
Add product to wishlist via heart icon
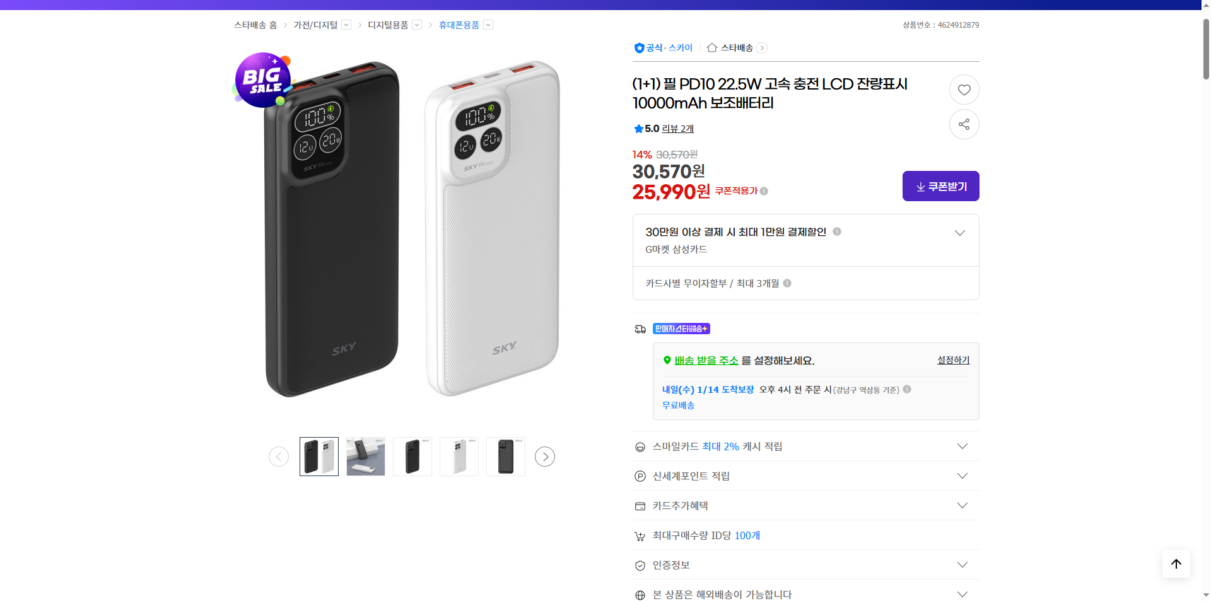point(964,89)
